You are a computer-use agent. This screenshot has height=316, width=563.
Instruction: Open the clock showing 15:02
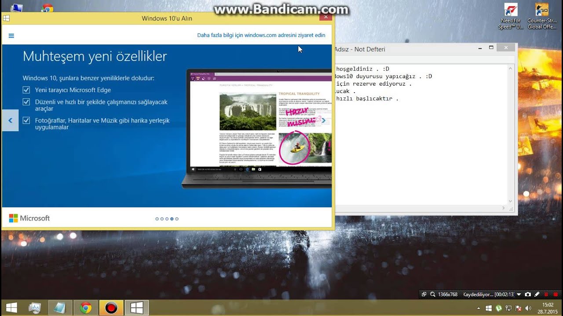[x=548, y=308]
